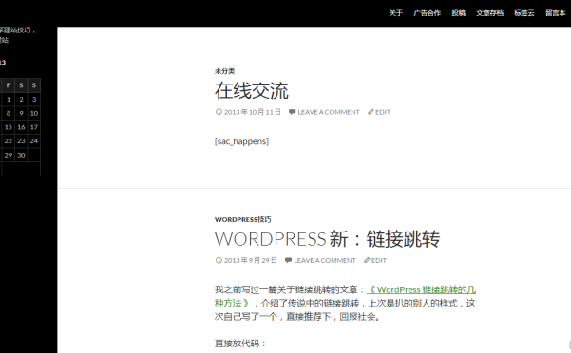Select day 24 in the calendar
Screen dimensions: 571x353
tap(34, 141)
